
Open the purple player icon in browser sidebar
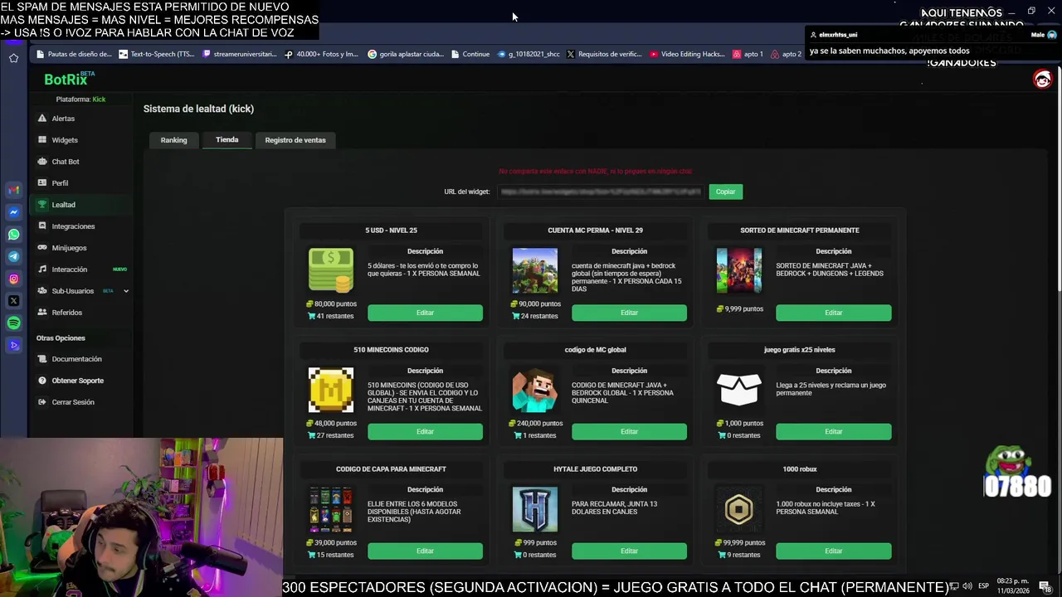pyautogui.click(x=13, y=345)
